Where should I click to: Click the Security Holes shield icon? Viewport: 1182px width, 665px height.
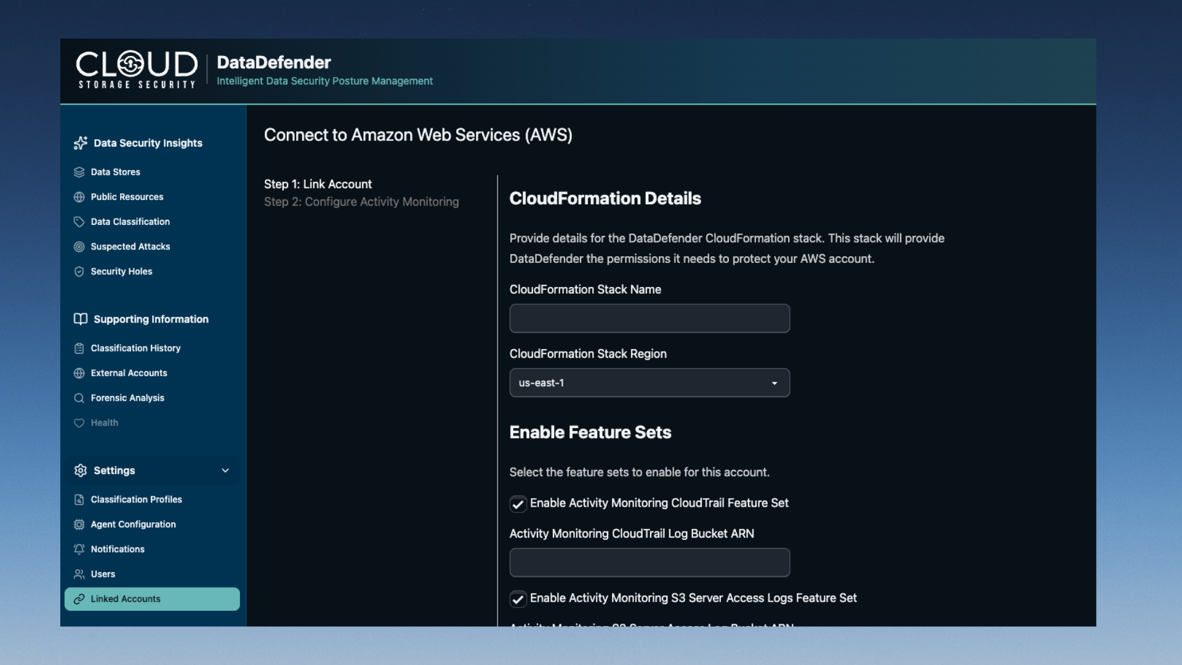[x=79, y=272]
